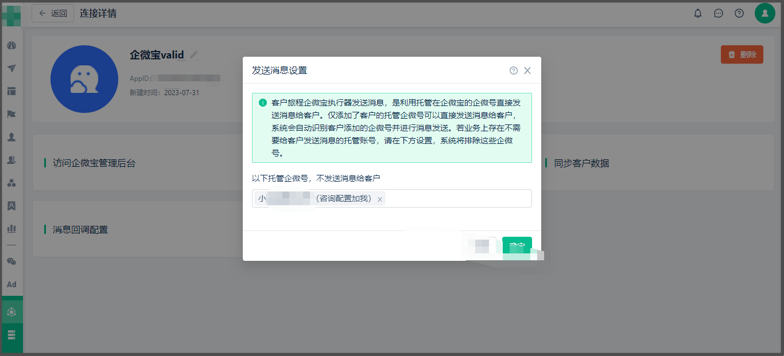The height and width of the screenshot is (356, 784).
Task: Open the bar chart analytics icon in sidebar
Action: coord(11,228)
